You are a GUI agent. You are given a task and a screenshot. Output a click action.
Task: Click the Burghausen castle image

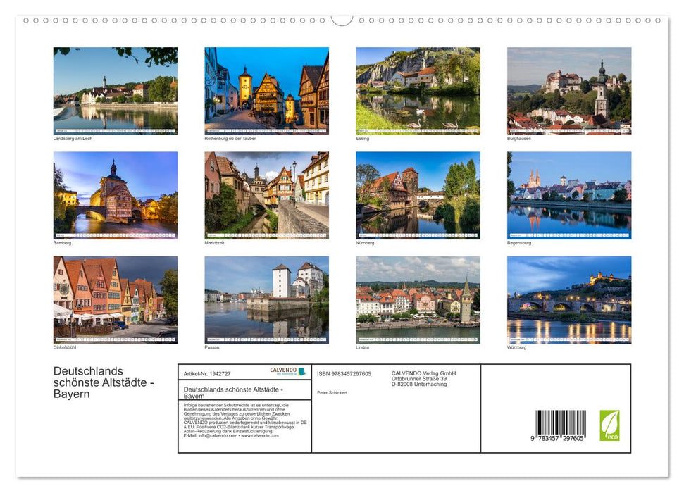click(x=568, y=88)
